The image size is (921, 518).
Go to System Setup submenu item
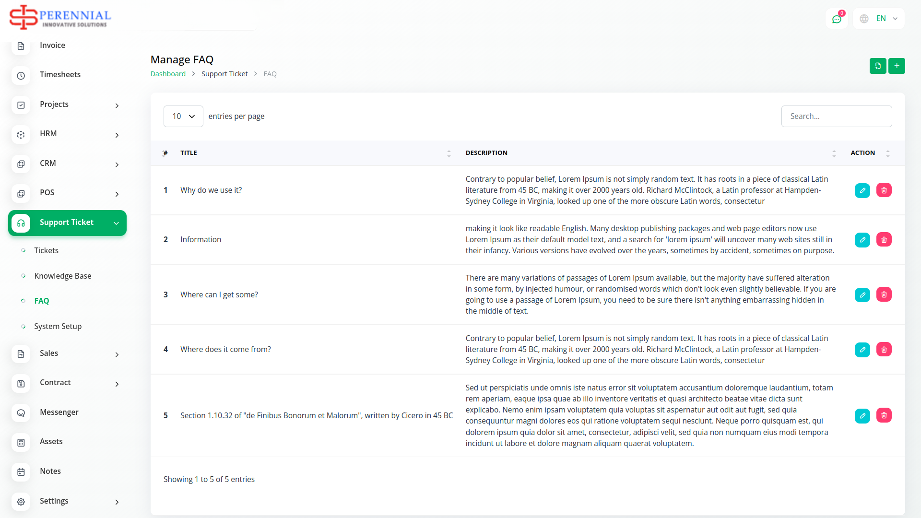tap(58, 327)
